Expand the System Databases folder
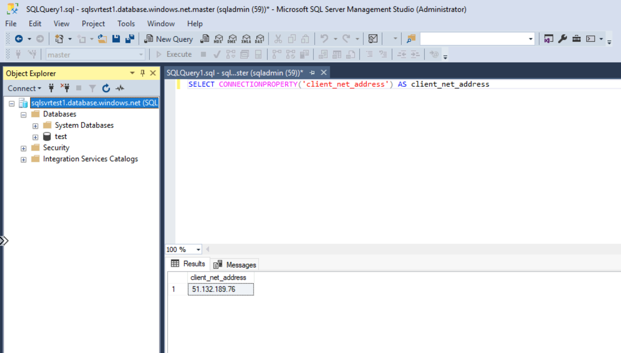 (35, 126)
